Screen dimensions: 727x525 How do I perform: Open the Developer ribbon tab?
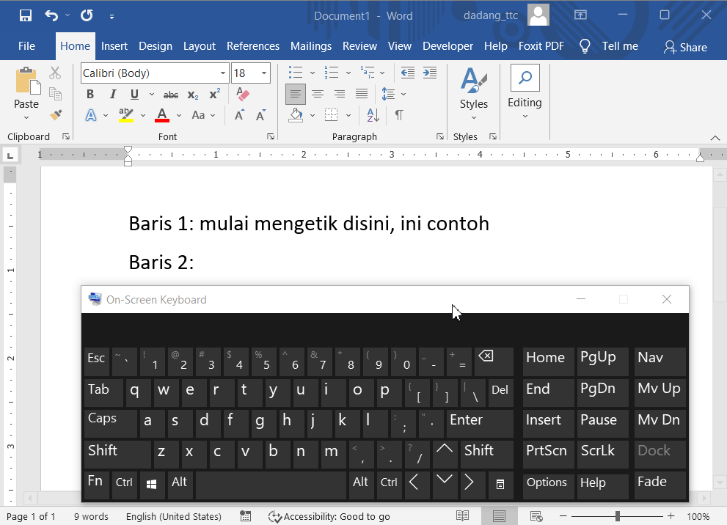point(447,45)
